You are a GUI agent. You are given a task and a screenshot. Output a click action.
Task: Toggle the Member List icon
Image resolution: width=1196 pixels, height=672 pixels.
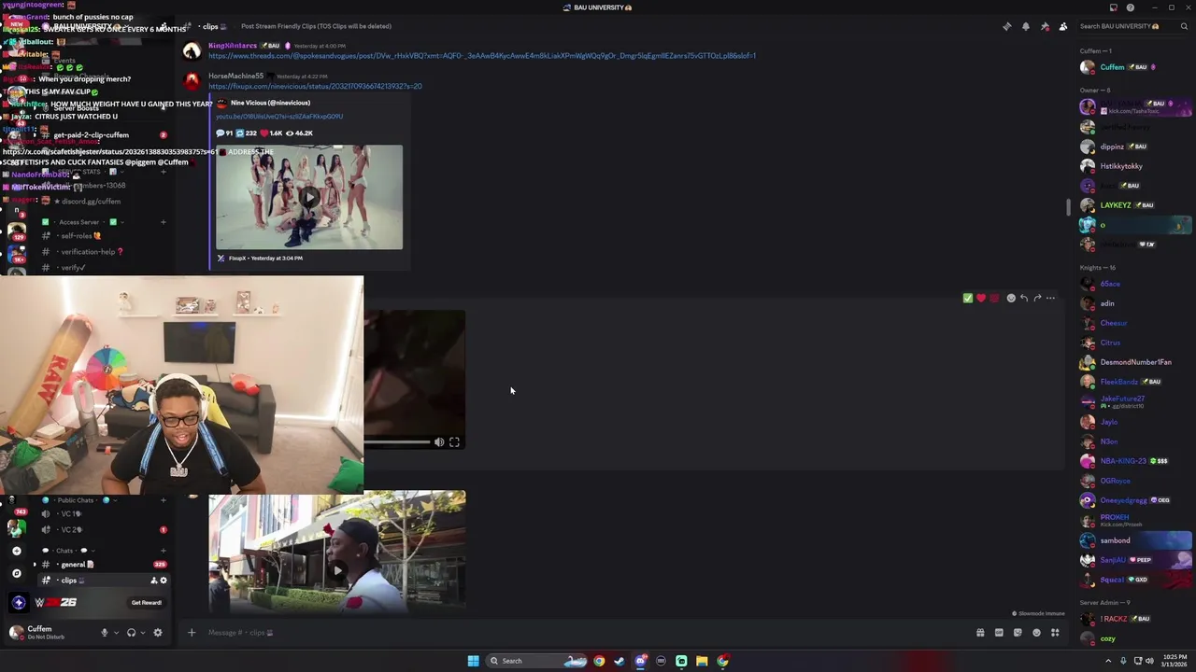[x=1063, y=26]
